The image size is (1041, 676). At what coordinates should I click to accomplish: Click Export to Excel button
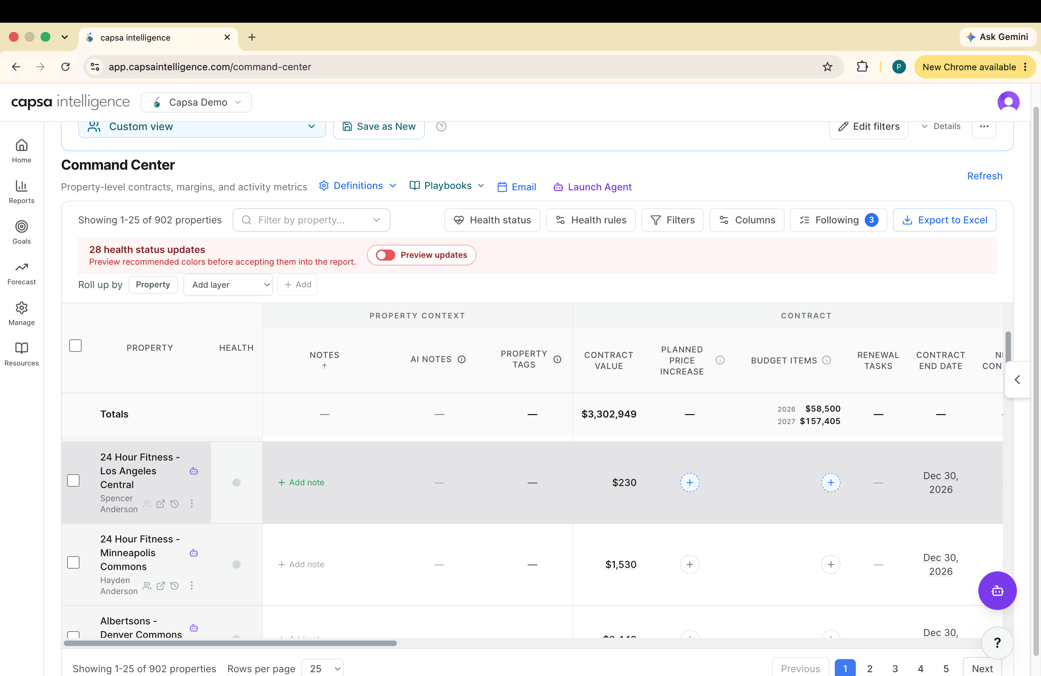click(944, 220)
